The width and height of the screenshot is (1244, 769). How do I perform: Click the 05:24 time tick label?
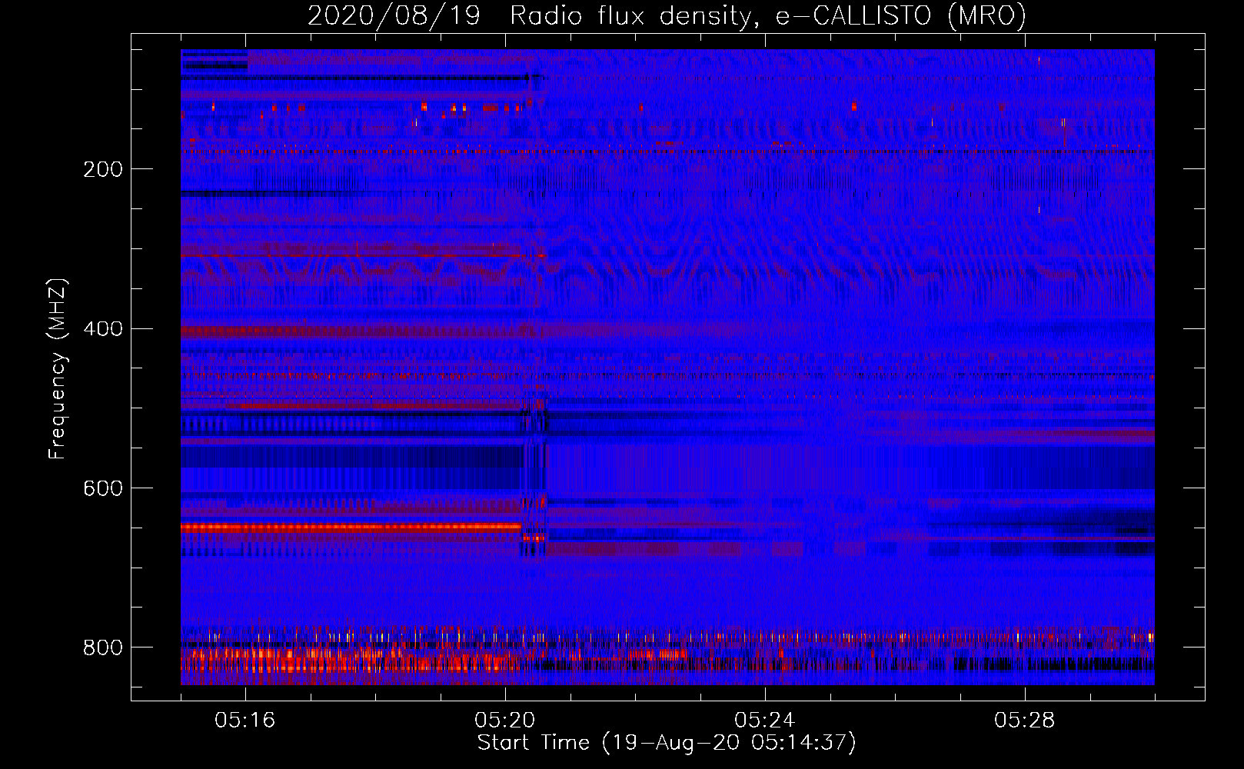765,721
